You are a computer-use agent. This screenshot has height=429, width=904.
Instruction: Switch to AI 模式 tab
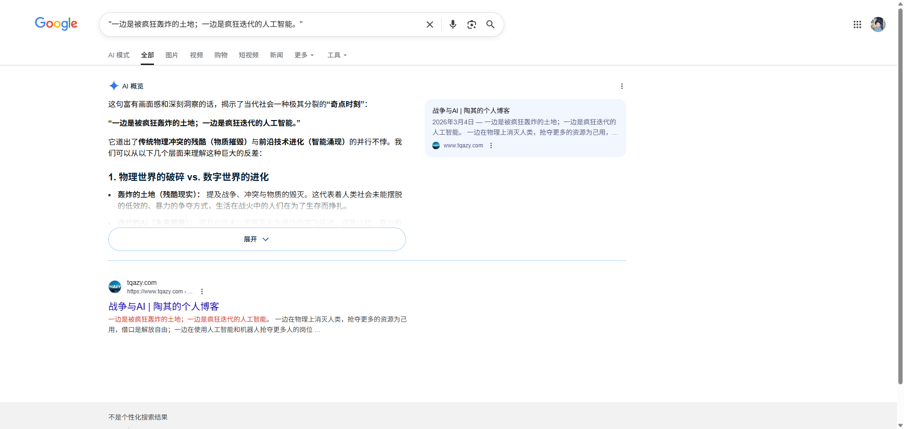tap(119, 55)
